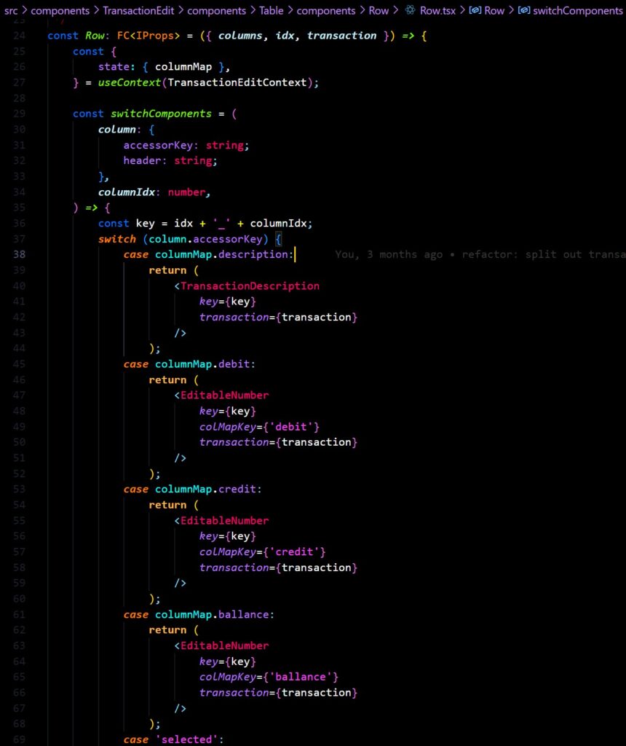Click colMapKey={'debit'} prop
626x746 pixels.
pos(260,427)
